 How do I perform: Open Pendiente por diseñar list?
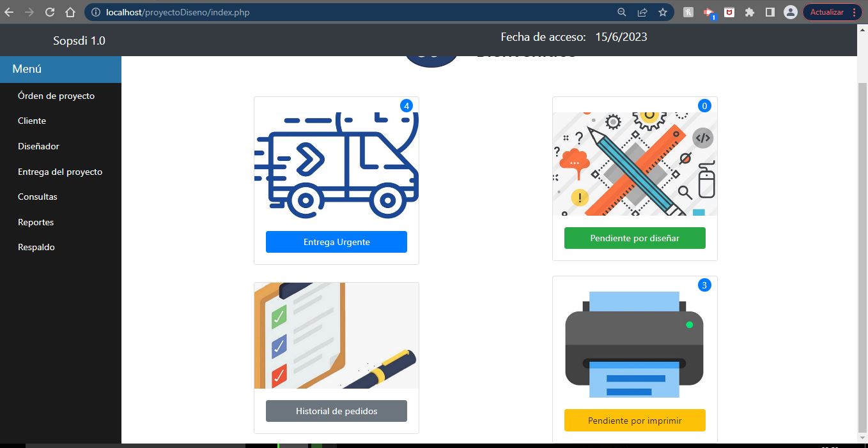(x=635, y=238)
